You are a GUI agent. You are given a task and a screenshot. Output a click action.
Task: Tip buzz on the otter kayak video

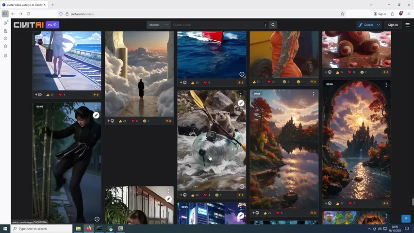[241, 195]
